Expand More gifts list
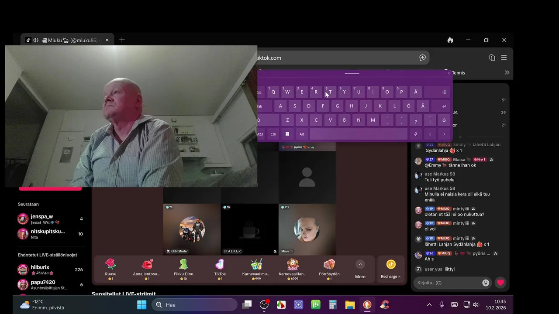Viewport: 559px width, 314px height. click(x=360, y=270)
